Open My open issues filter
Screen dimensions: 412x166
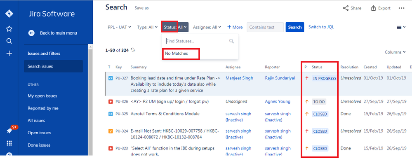[x=42, y=96]
